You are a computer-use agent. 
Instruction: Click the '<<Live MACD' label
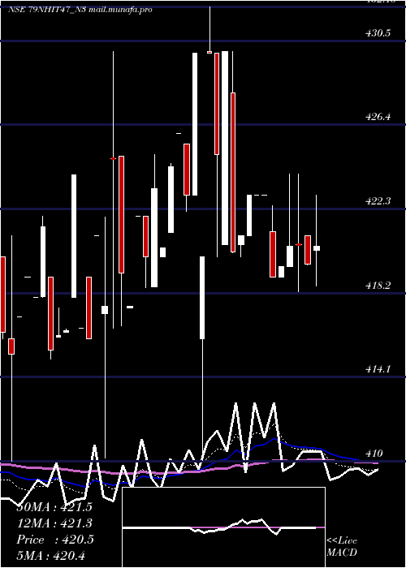click(342, 546)
